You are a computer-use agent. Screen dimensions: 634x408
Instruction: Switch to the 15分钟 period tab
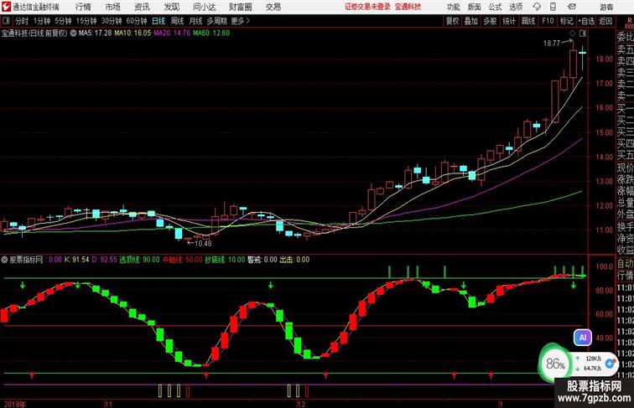(86, 21)
